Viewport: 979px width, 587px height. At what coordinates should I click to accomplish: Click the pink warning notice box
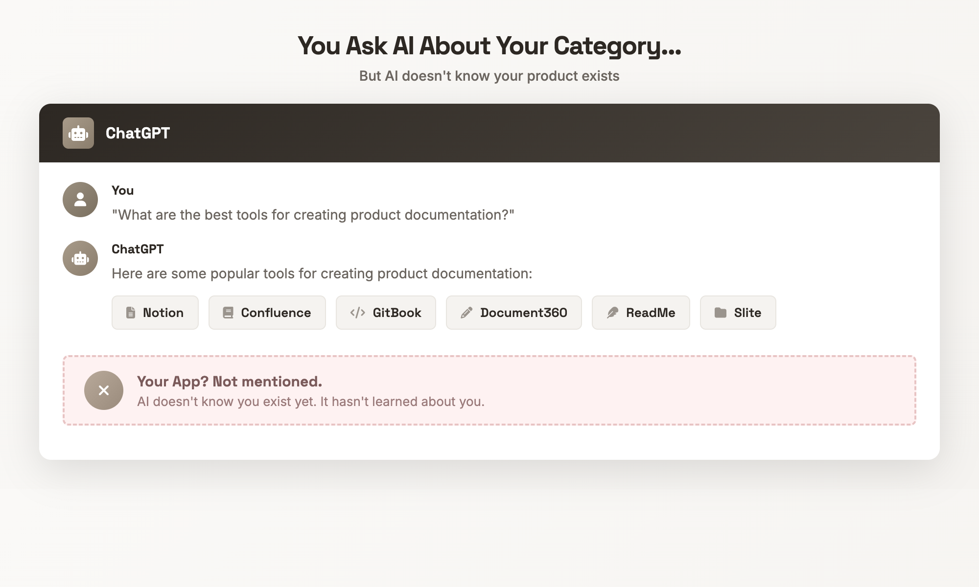pos(489,390)
